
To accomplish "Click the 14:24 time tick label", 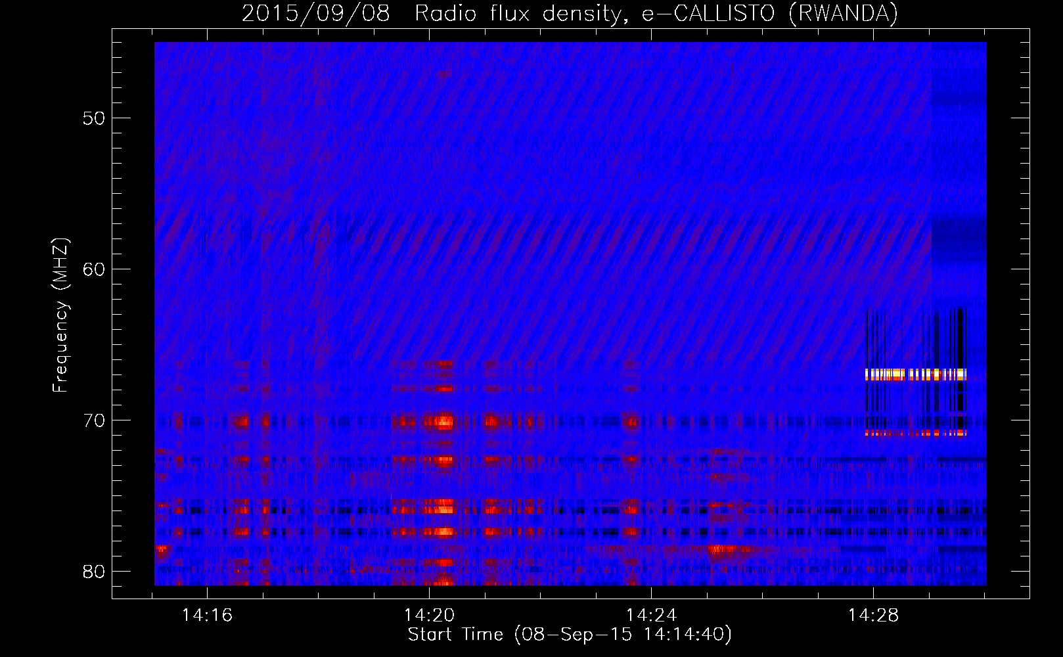I will 652,615.
